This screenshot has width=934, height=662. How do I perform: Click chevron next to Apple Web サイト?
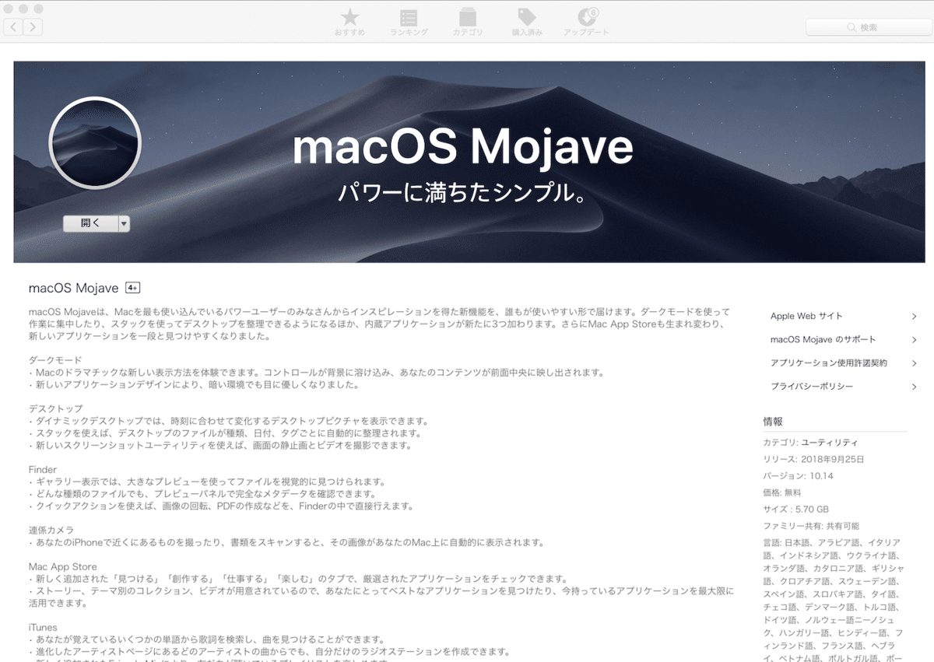(x=914, y=316)
